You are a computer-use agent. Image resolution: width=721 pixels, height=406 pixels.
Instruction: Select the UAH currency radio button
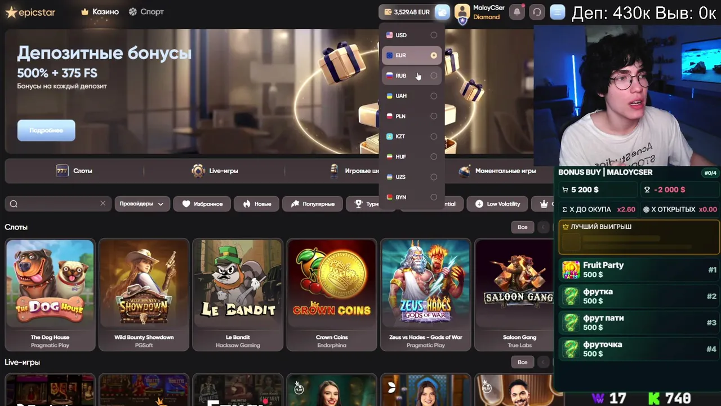pyautogui.click(x=434, y=96)
